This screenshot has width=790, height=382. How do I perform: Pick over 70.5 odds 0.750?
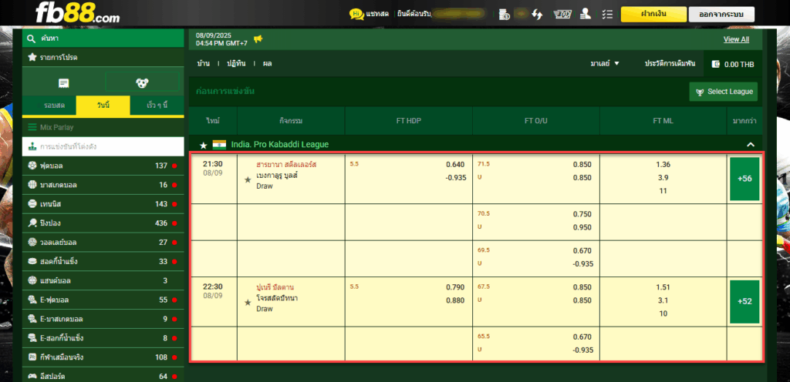pos(582,213)
